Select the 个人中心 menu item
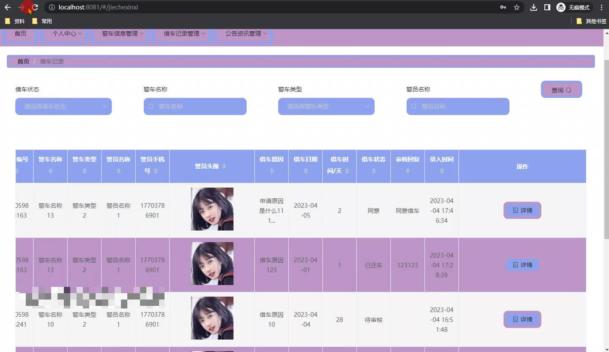Viewport: 609px width, 352px height. [64, 33]
